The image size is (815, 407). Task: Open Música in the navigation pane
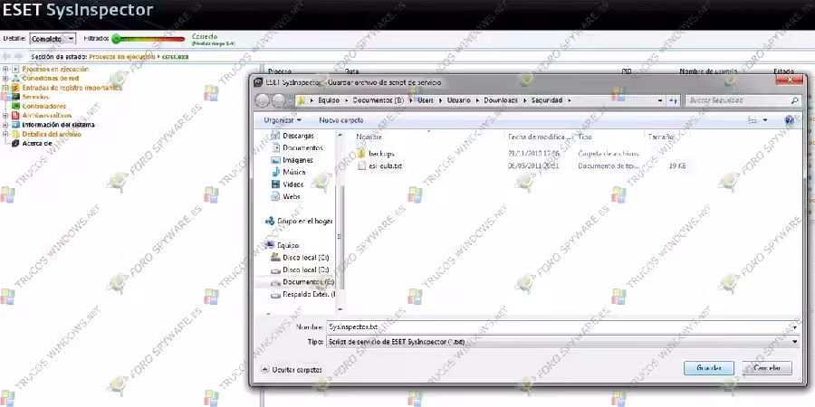click(293, 172)
